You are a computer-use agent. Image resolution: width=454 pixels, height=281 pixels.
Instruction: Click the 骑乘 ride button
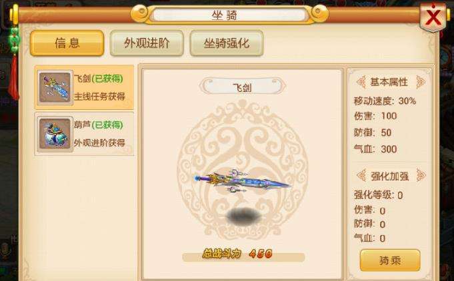(390, 260)
